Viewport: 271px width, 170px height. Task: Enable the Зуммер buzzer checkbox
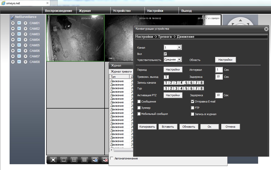pyautogui.click(x=139, y=108)
